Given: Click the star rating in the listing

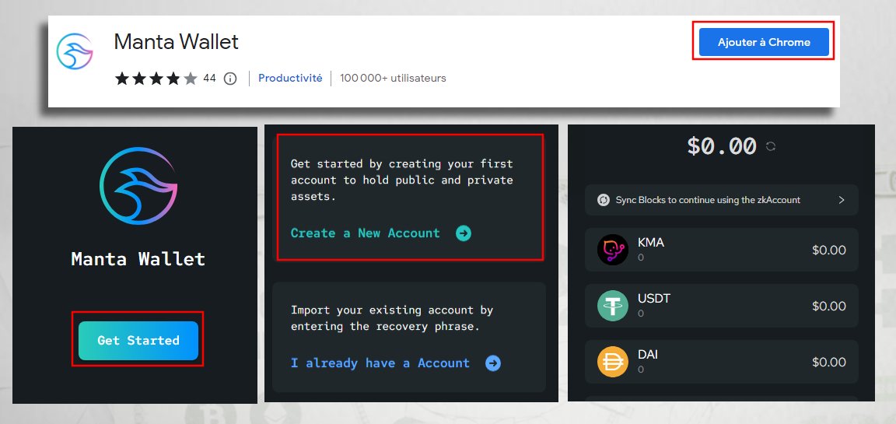Looking at the screenshot, I should [156, 79].
